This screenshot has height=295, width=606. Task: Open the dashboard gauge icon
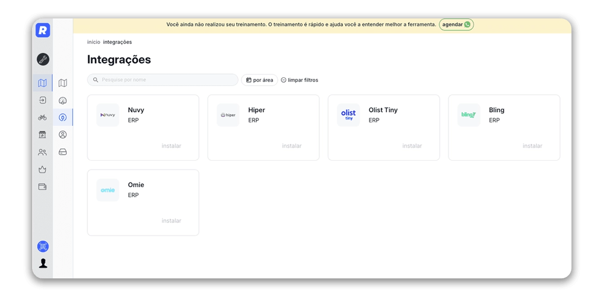click(63, 101)
